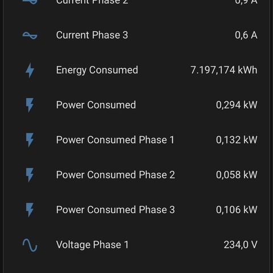Open Power Consumed Phase 1 details

click(x=136, y=140)
